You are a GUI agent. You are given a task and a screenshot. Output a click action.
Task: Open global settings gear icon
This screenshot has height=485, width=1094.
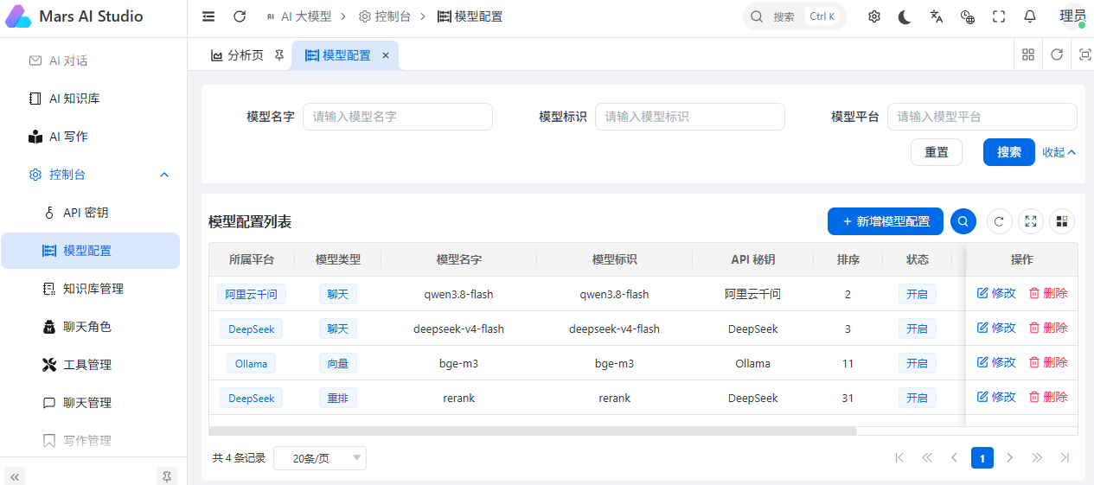click(874, 16)
